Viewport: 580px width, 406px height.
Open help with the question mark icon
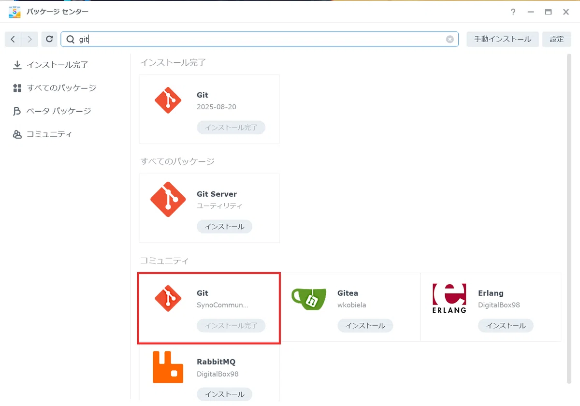coord(513,12)
